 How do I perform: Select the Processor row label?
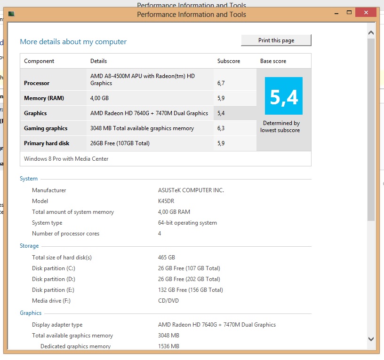[37, 83]
